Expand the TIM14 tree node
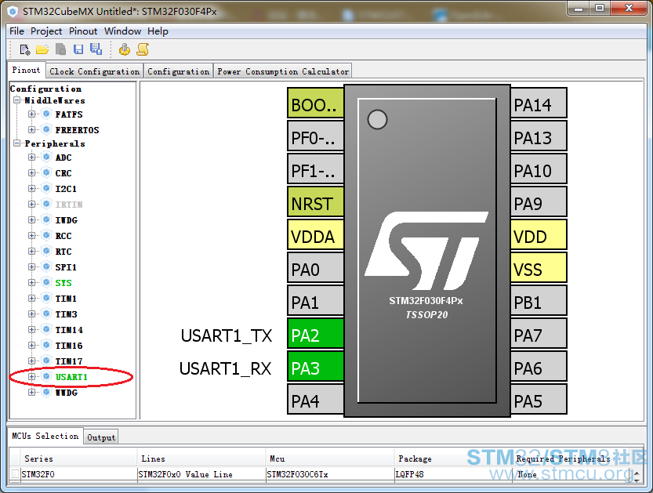Image resolution: width=653 pixels, height=493 pixels. 31,330
